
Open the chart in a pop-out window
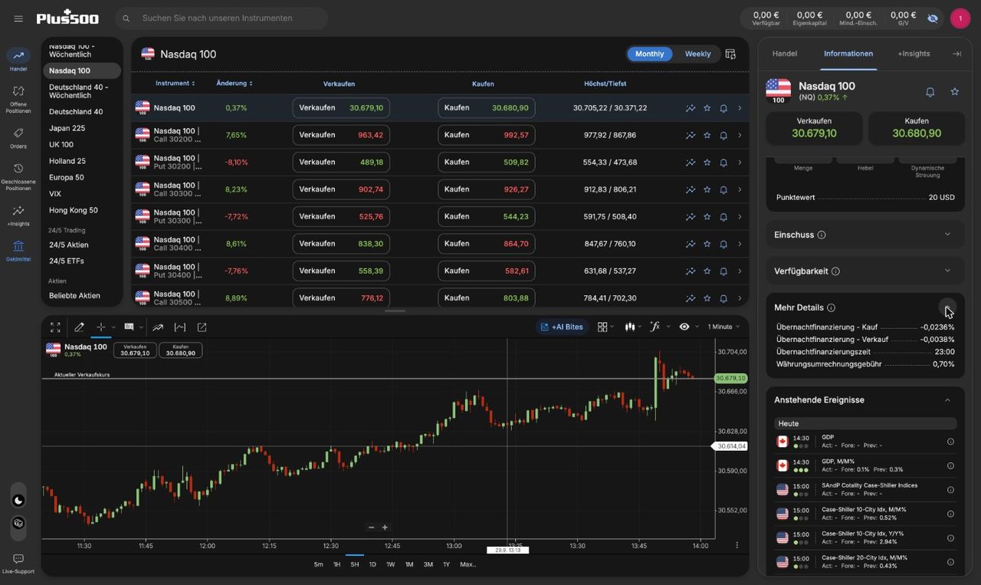coord(202,327)
